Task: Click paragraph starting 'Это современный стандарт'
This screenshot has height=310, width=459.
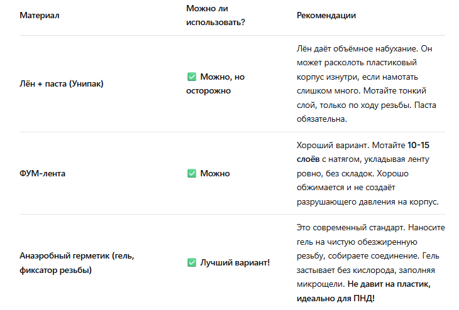Action: tap(370, 263)
